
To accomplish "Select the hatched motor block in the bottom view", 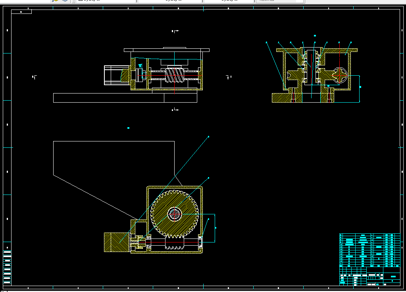I will pyautogui.click(x=116, y=242).
